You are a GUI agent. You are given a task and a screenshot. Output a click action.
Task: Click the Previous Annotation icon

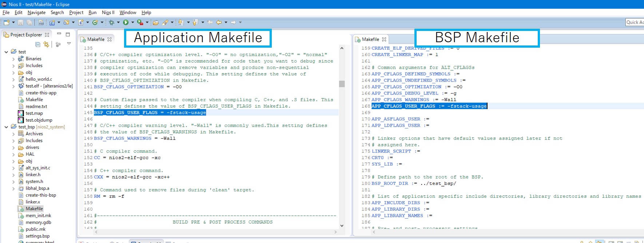(195, 23)
